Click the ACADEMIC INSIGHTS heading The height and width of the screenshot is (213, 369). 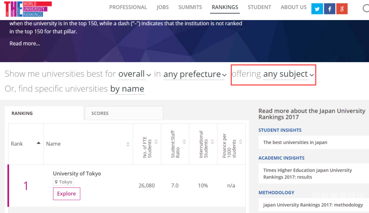(282, 158)
